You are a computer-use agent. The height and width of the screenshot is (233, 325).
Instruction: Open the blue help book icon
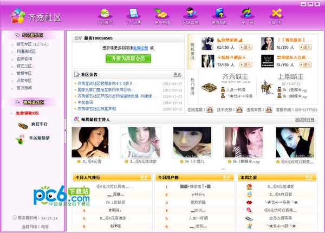coord(219,13)
